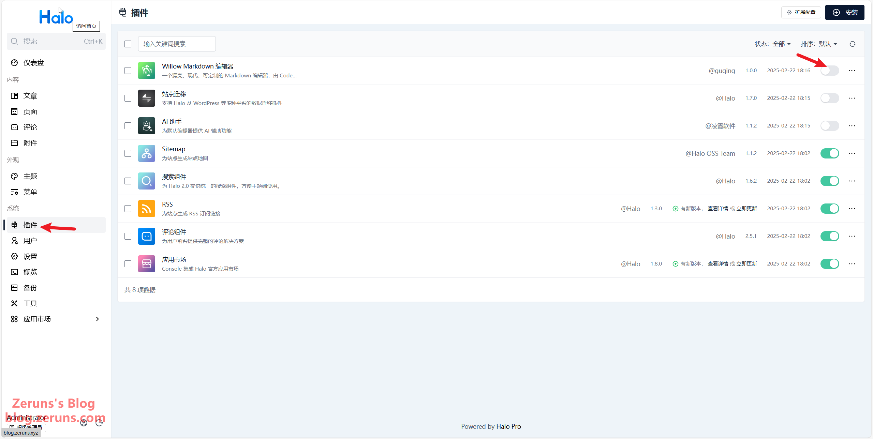Screen dimensions: 873x439
Task: Click the user profile icon beside Administrator
Action: 84,423
